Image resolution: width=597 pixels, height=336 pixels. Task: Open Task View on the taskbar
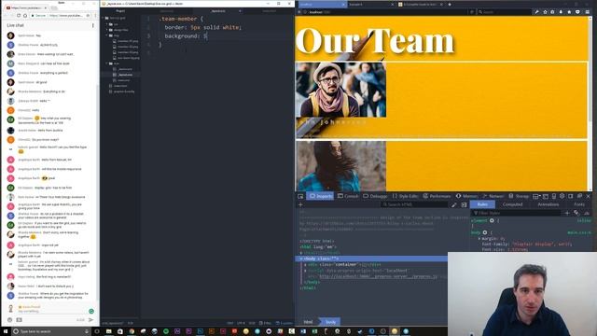(97, 331)
